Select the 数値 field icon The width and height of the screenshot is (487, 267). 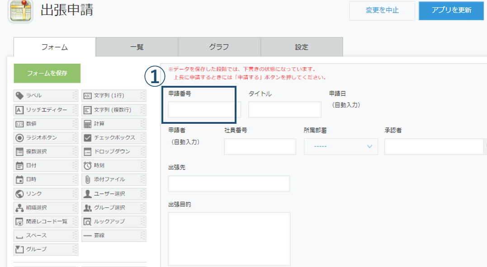click(x=19, y=124)
